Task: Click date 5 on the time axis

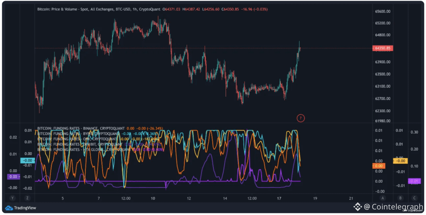Action: tap(63, 198)
